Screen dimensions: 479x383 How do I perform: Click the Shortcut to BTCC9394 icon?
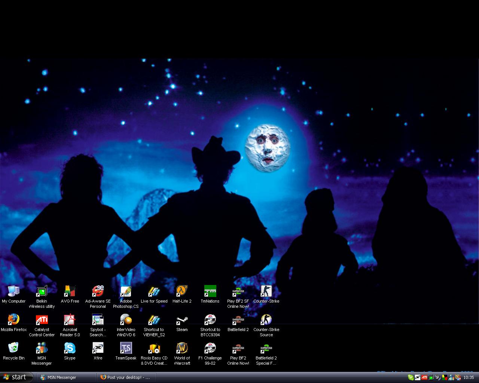click(210, 325)
